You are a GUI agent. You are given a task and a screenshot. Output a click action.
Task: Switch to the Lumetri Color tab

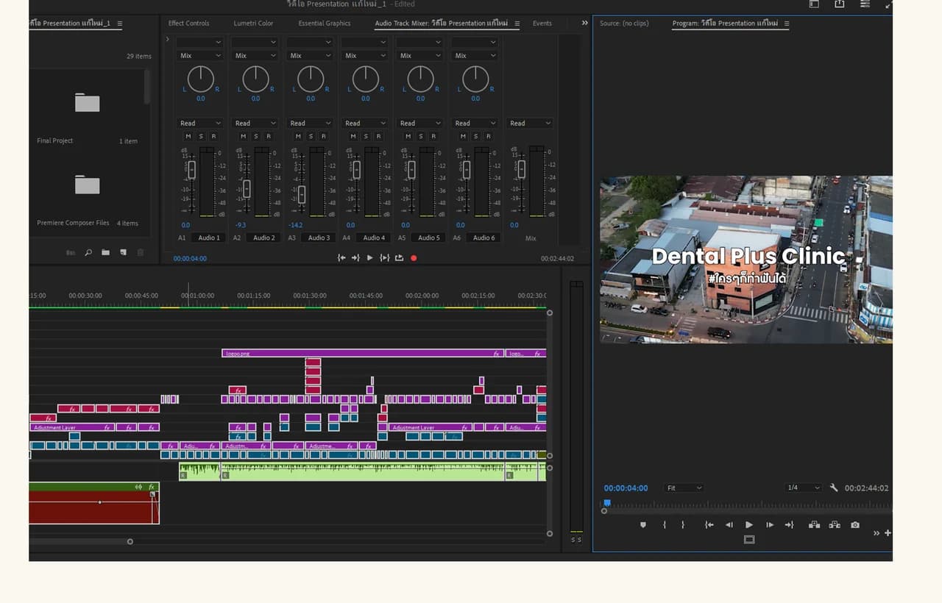tap(253, 24)
